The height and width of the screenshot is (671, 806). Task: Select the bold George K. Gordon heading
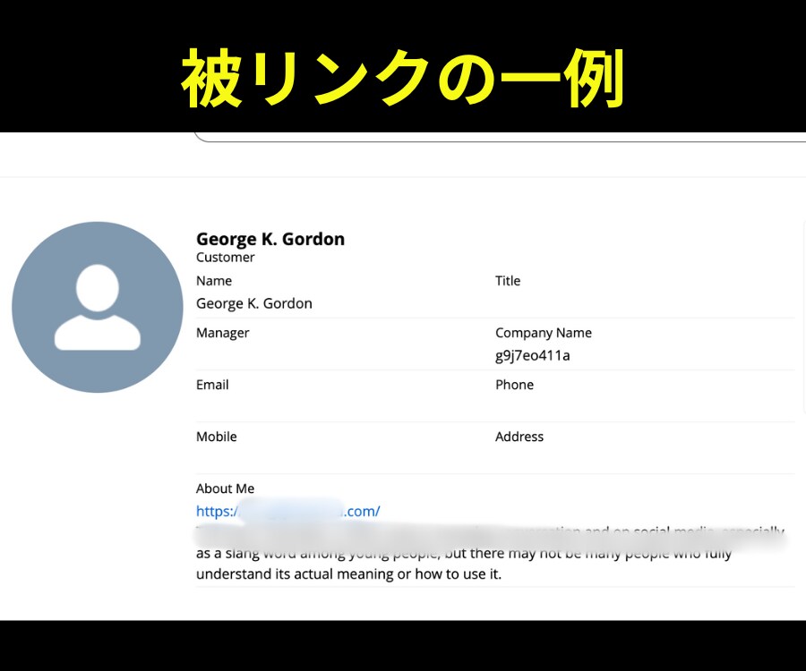[x=270, y=239]
